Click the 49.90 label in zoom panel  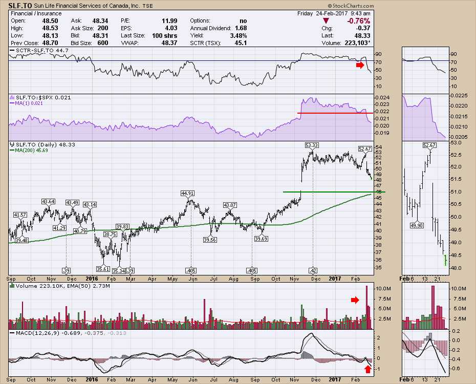[417, 226]
